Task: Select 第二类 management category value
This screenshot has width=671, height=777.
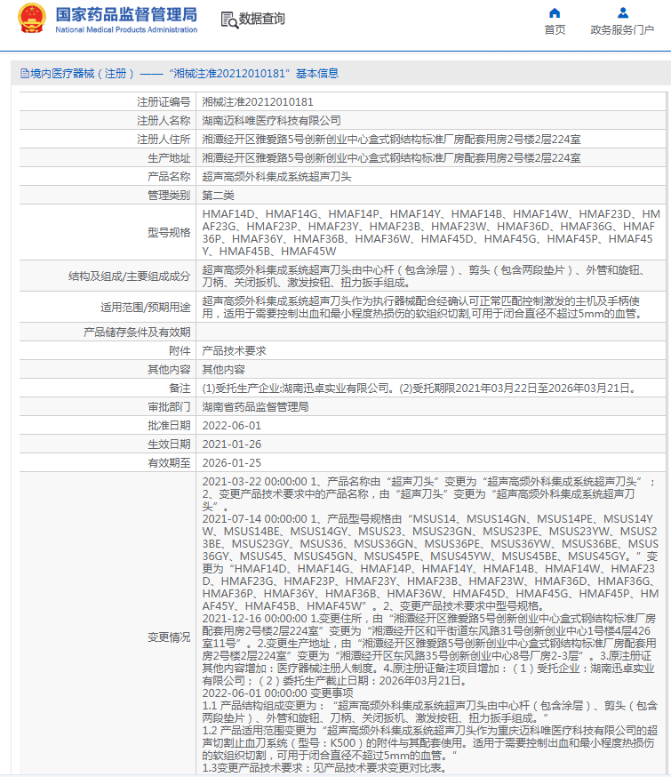Action: 218,196
